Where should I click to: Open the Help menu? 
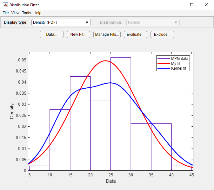tap(37, 13)
